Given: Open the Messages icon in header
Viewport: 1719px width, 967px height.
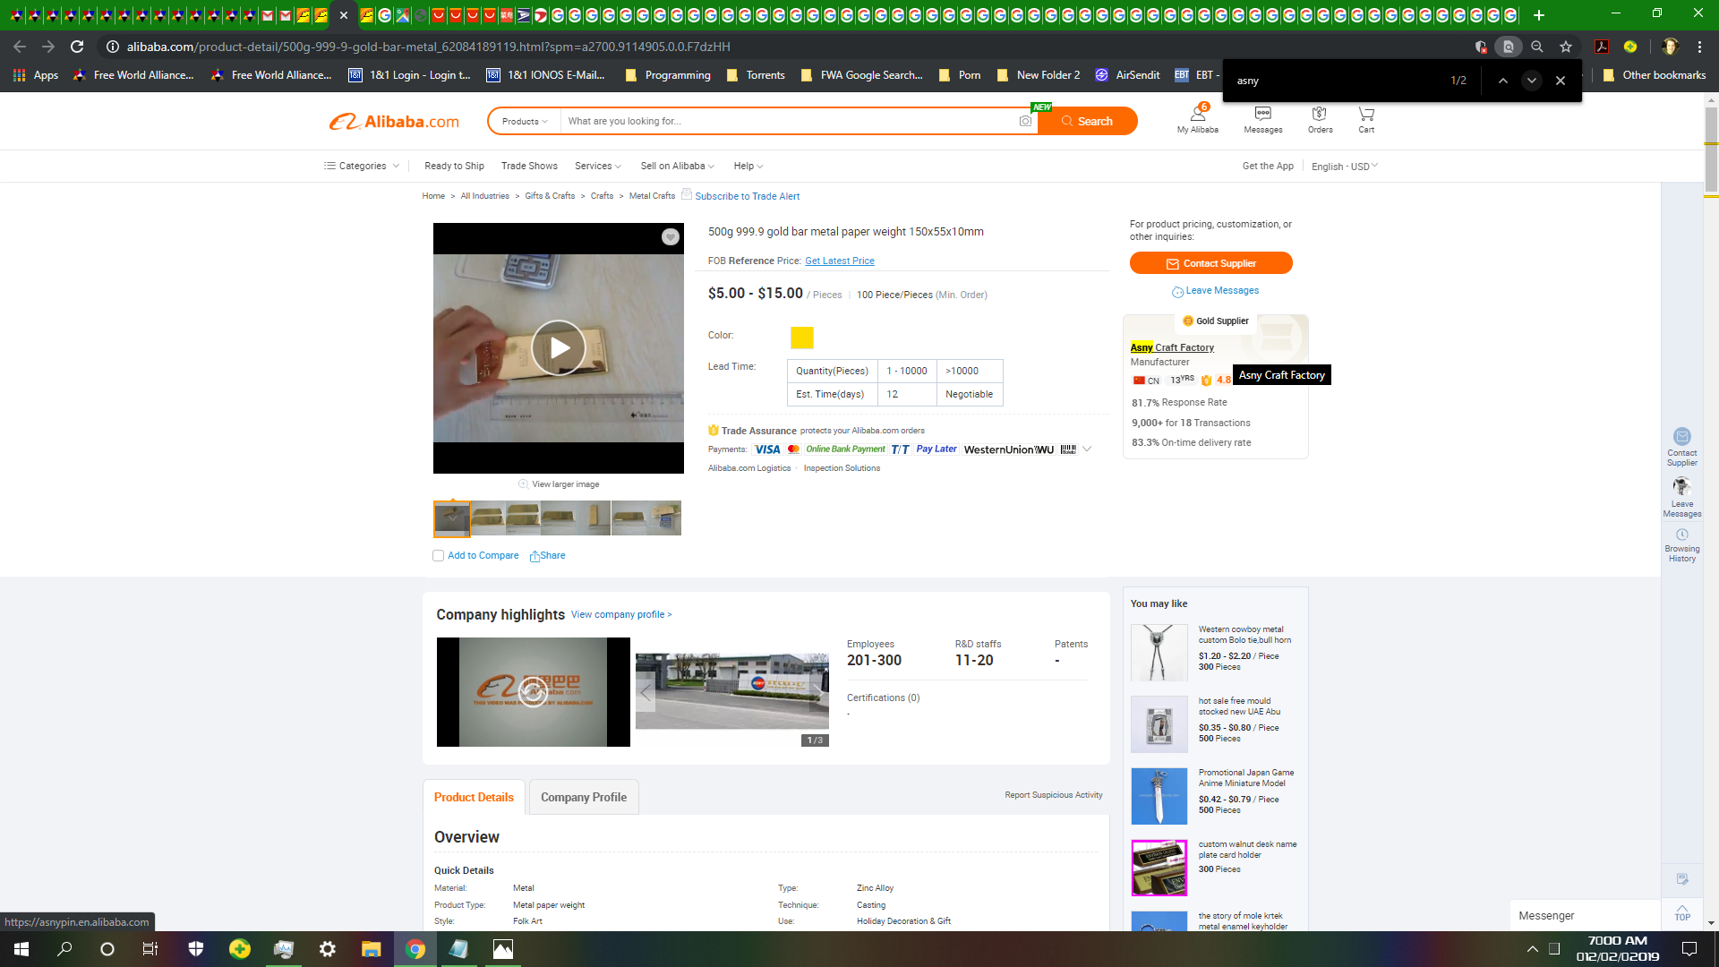Looking at the screenshot, I should [1262, 119].
